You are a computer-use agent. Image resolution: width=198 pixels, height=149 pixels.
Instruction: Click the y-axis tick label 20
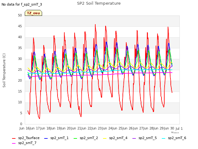[x=20, y=80]
